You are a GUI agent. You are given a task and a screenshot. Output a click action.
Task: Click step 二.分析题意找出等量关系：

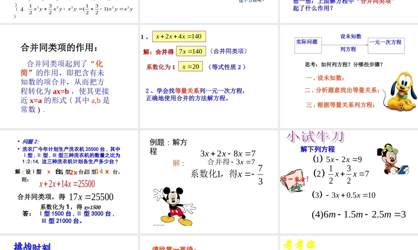click(342, 90)
